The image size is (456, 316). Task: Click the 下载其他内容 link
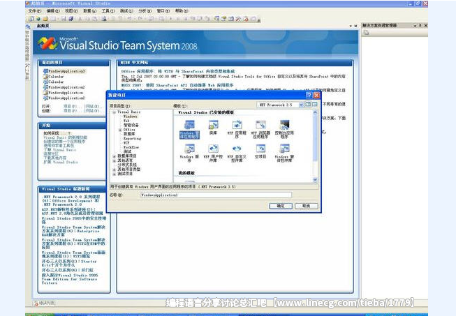pyautogui.click(x=55, y=158)
